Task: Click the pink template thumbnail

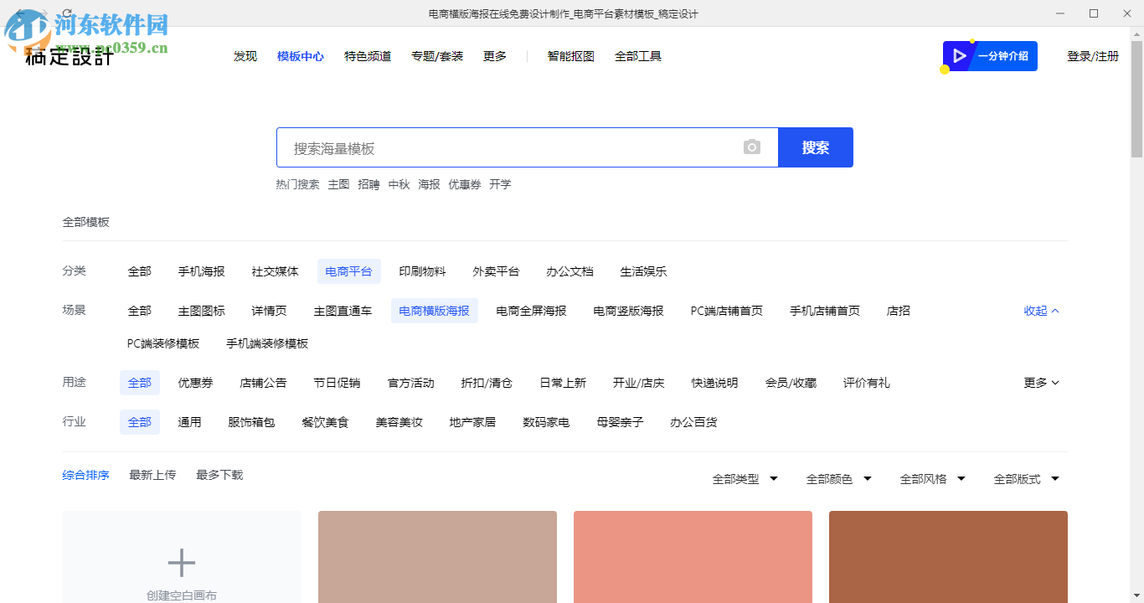Action: (x=693, y=557)
